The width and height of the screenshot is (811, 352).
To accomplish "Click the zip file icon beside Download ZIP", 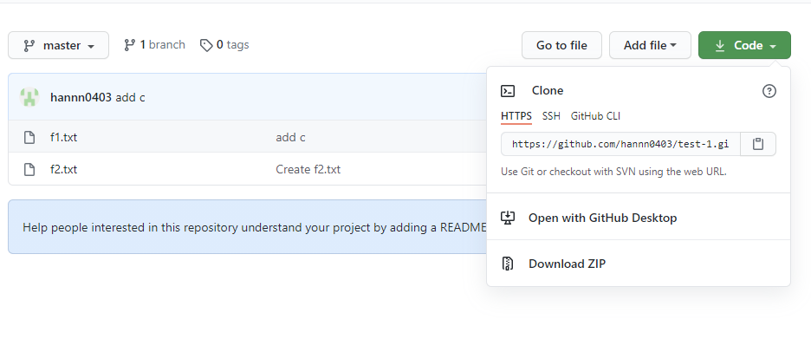I will (x=508, y=264).
